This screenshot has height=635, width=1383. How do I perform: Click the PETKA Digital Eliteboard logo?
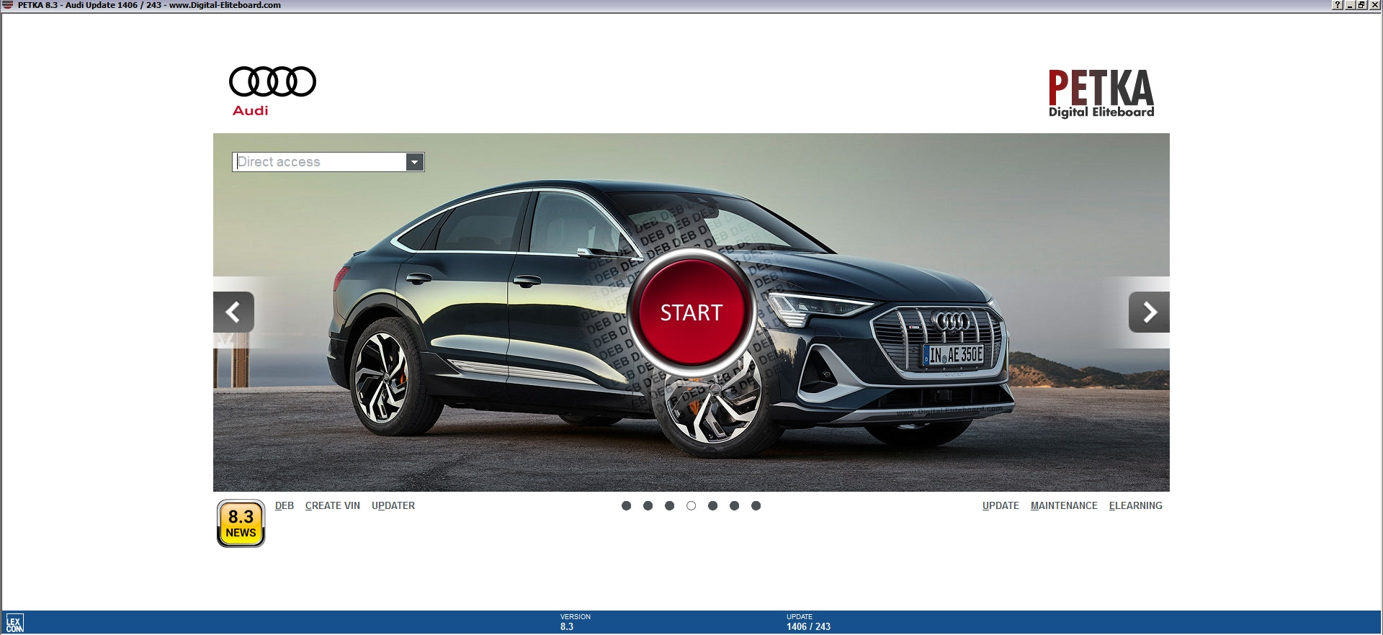(1101, 94)
